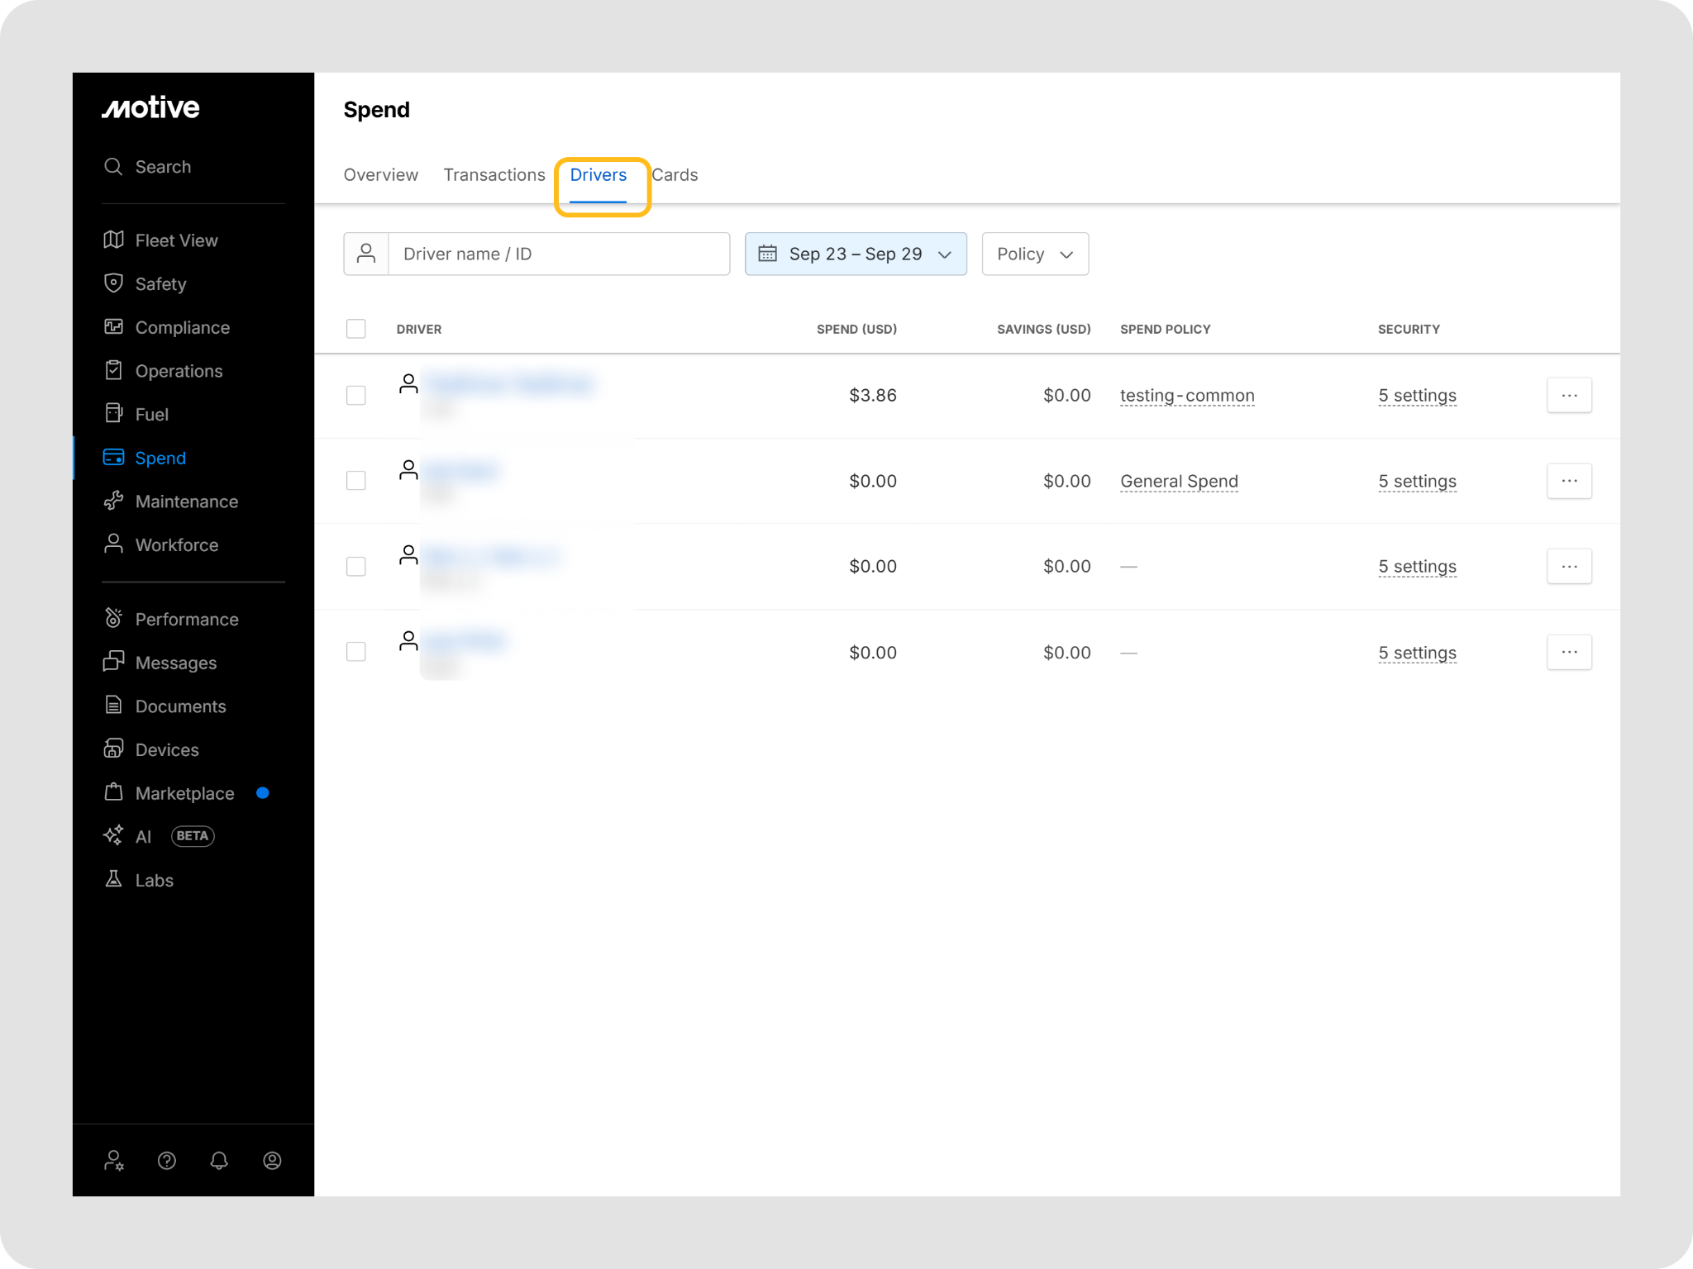Open Devices via its sidebar icon
Image resolution: width=1693 pixels, height=1269 pixels.
pyautogui.click(x=113, y=749)
